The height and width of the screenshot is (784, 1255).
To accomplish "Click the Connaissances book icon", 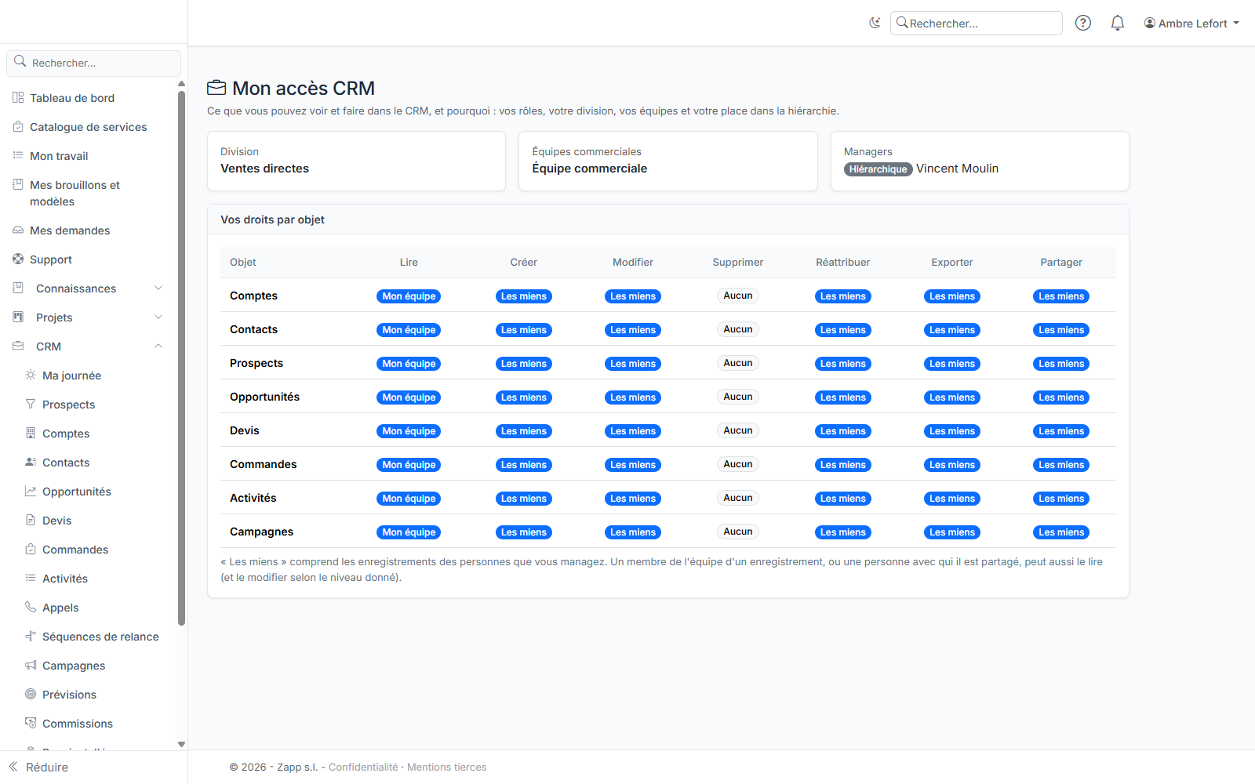I will 18,288.
